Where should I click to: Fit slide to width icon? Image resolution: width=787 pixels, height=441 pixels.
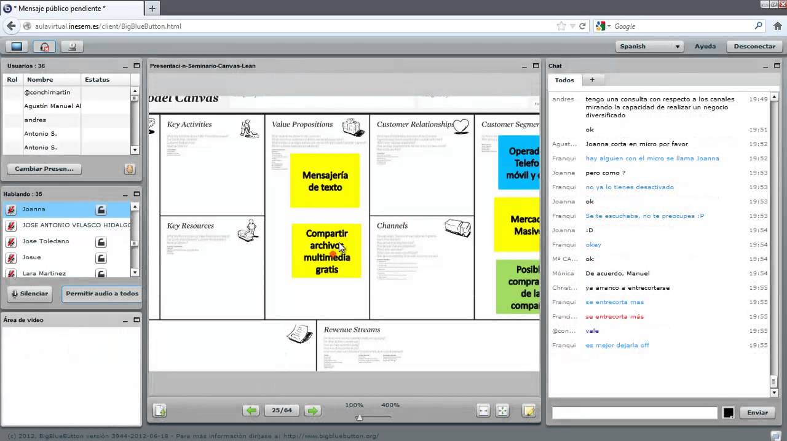point(483,410)
